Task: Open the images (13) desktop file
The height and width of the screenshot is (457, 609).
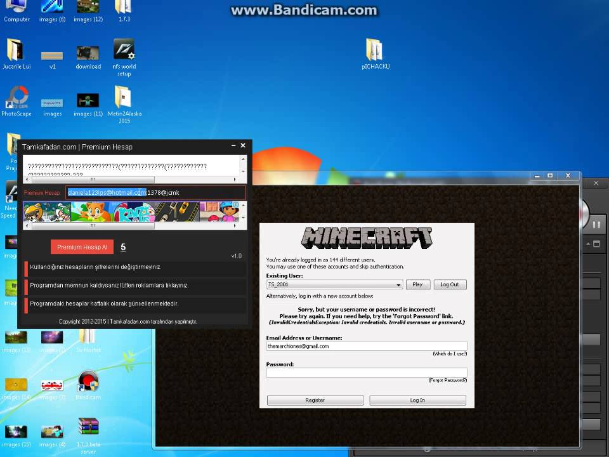Action: pyautogui.click(x=16, y=342)
